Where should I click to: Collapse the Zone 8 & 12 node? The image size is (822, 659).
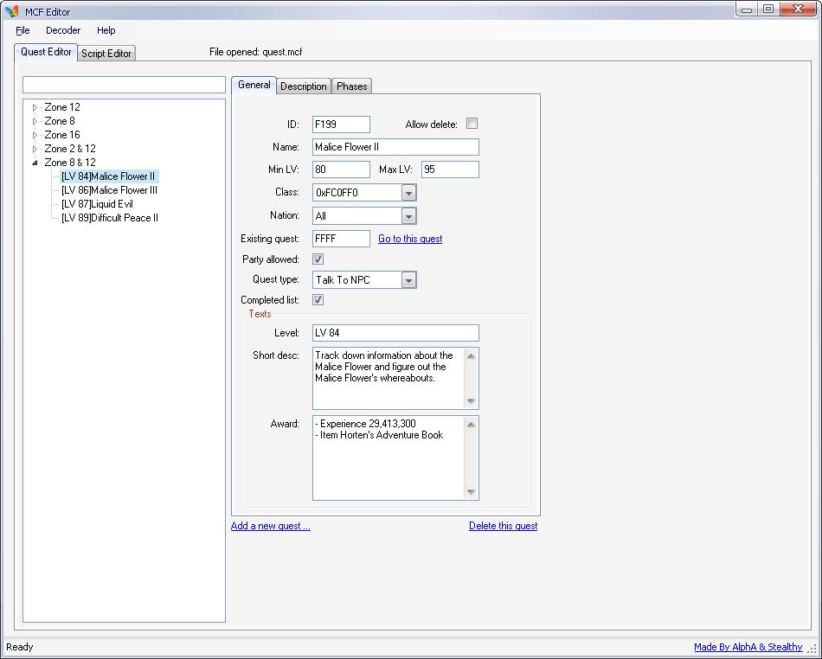tap(35, 163)
